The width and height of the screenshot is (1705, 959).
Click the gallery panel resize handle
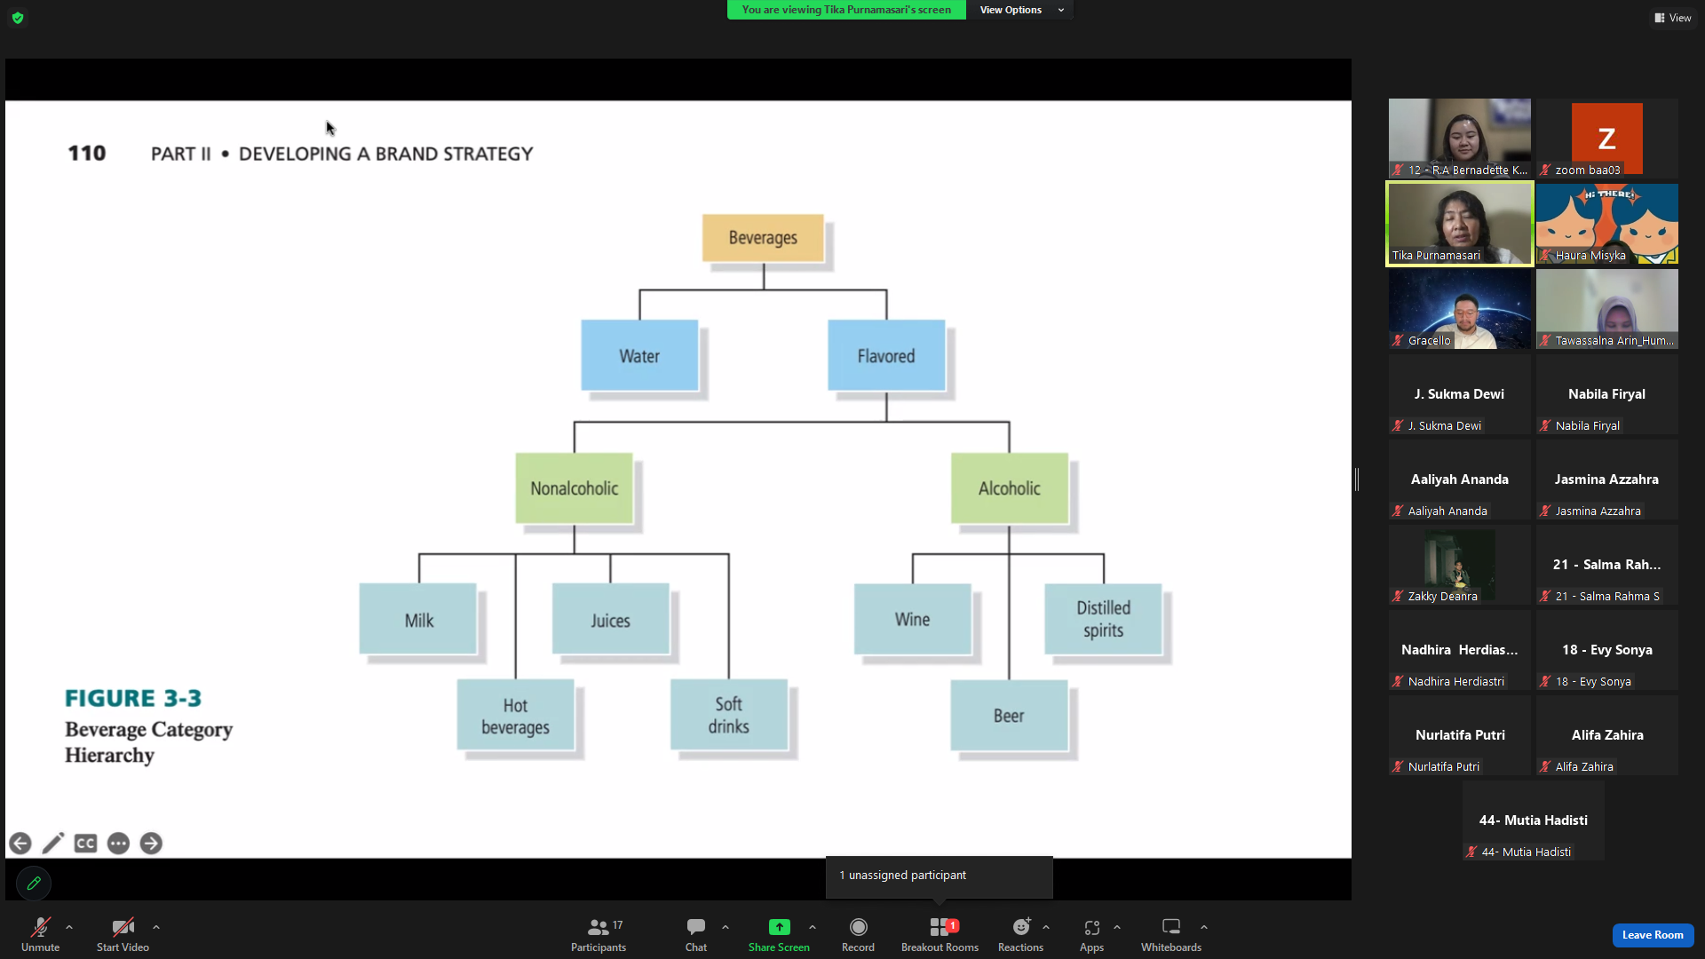(x=1357, y=479)
